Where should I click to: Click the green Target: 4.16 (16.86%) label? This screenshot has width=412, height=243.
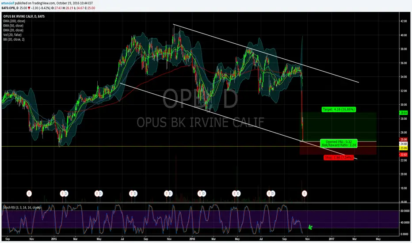pos(339,109)
